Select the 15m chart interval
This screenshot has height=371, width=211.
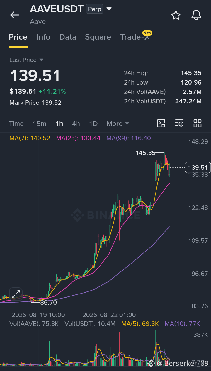click(x=40, y=124)
